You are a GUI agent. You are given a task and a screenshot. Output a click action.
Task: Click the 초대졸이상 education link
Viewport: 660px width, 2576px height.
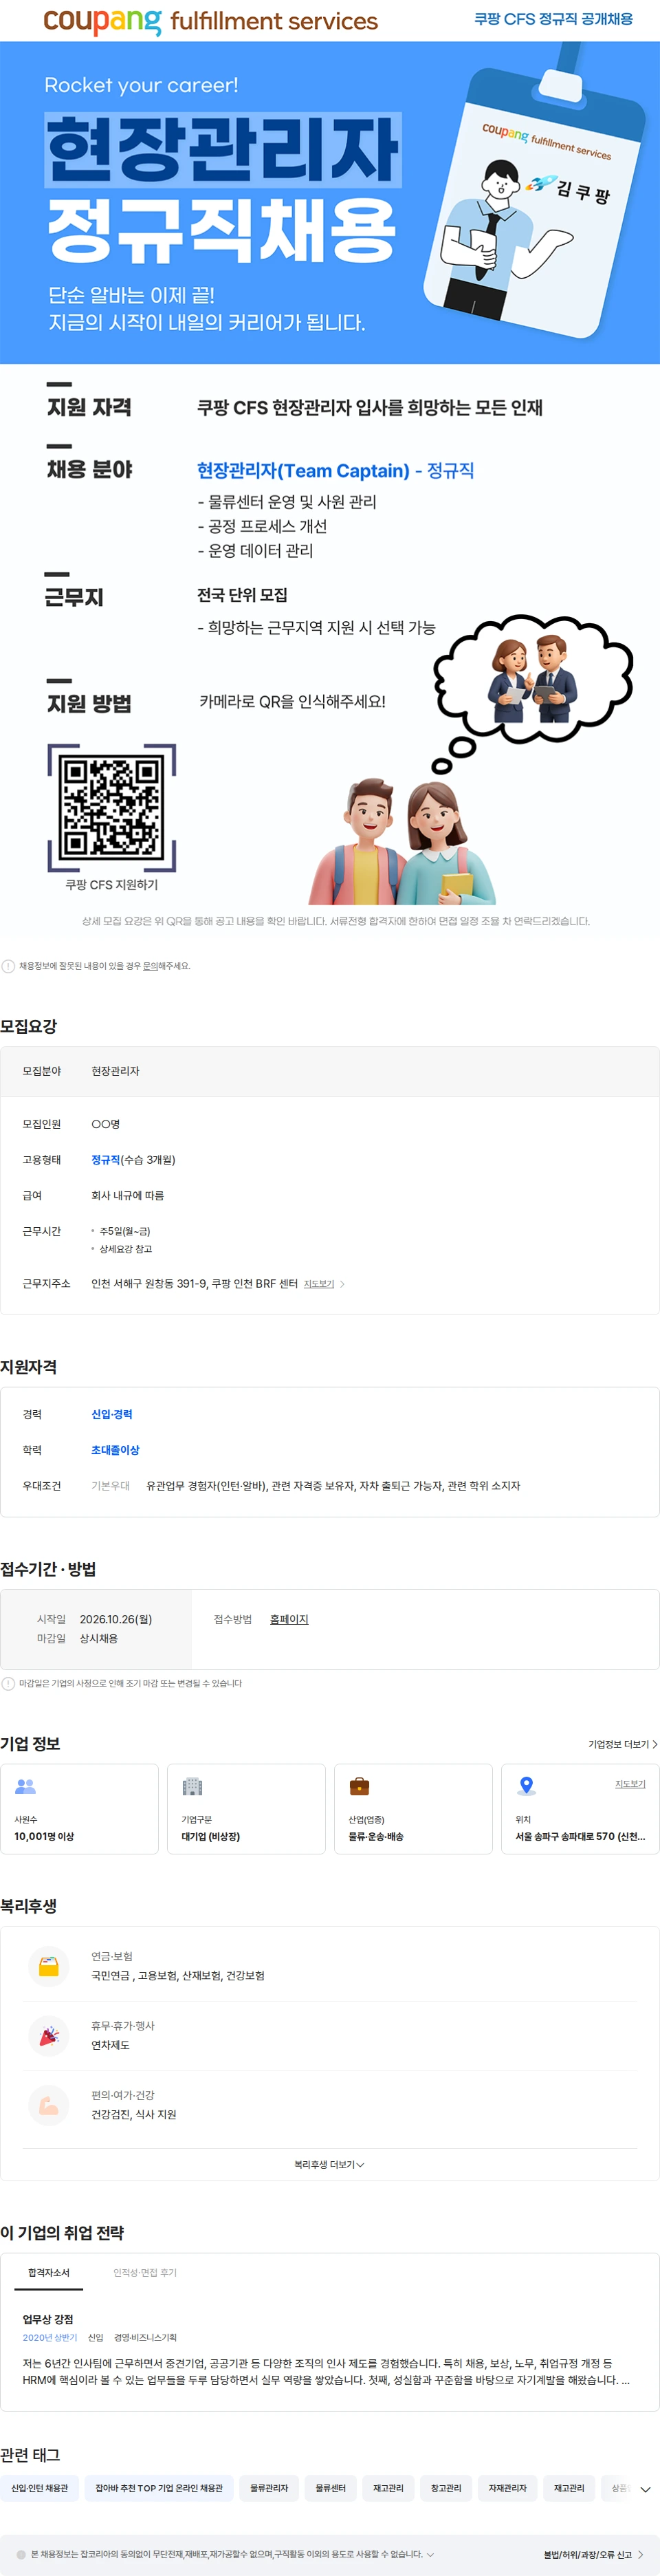coord(115,1450)
